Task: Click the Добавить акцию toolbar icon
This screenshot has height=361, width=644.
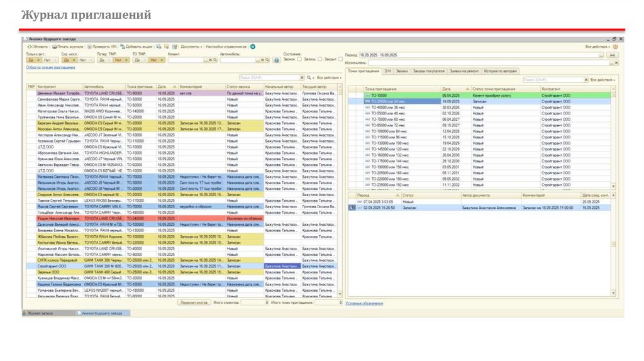Action: point(123,47)
